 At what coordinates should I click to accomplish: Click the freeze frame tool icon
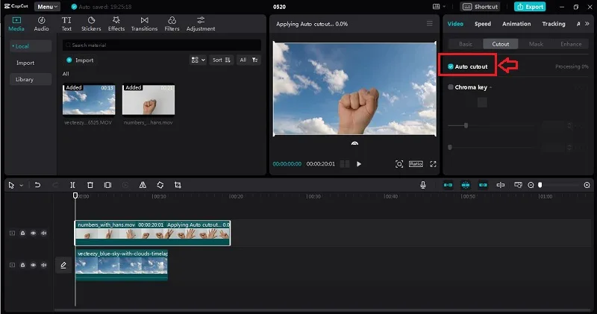107,185
